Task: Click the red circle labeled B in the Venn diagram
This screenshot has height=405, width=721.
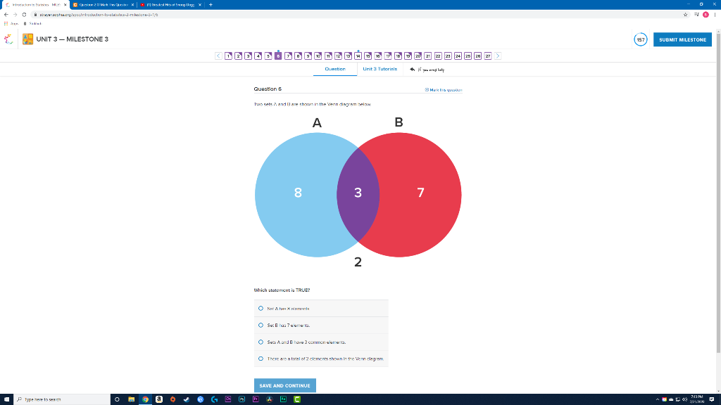Action: point(421,195)
